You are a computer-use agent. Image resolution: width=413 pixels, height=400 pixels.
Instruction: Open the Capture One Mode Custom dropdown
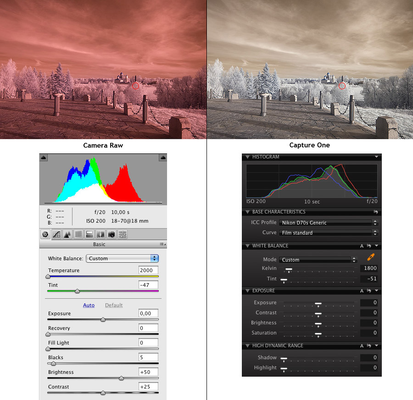tap(318, 260)
